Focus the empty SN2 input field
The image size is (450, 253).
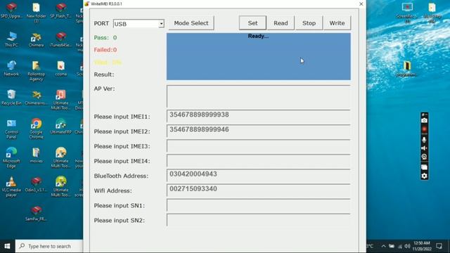coord(258,220)
